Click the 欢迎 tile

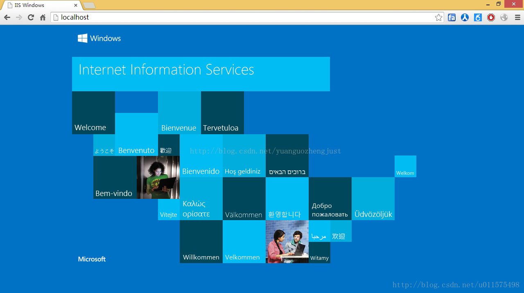pos(341,231)
